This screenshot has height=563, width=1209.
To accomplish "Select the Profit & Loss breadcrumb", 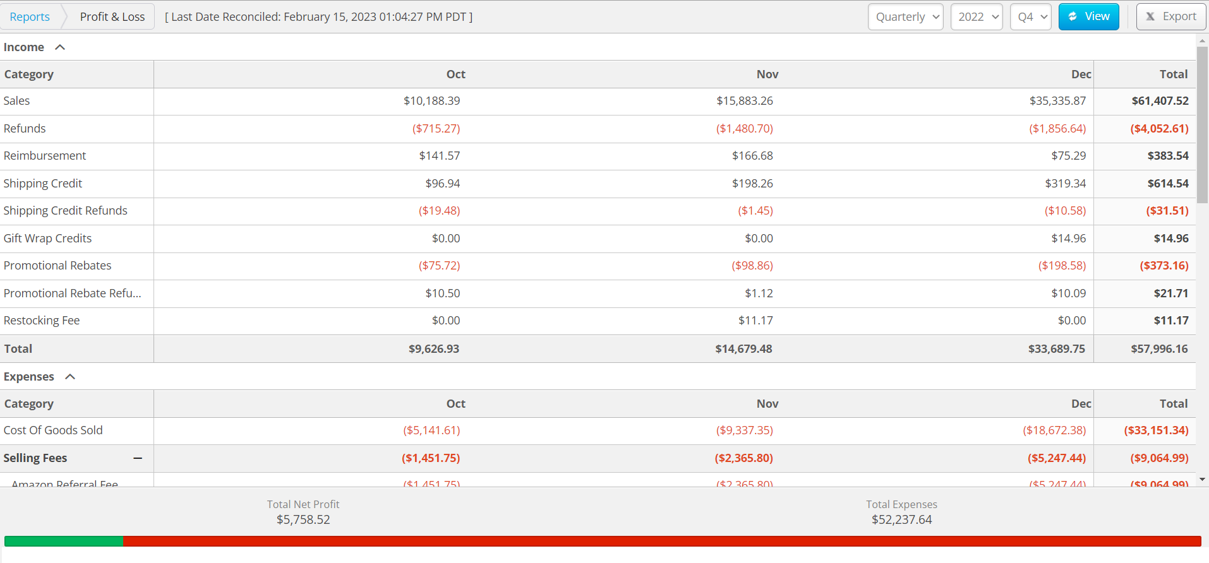I will [112, 17].
